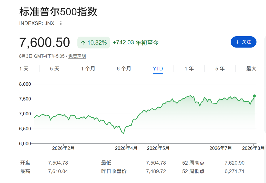Open the 免责声明 disclaimer link

77,56
